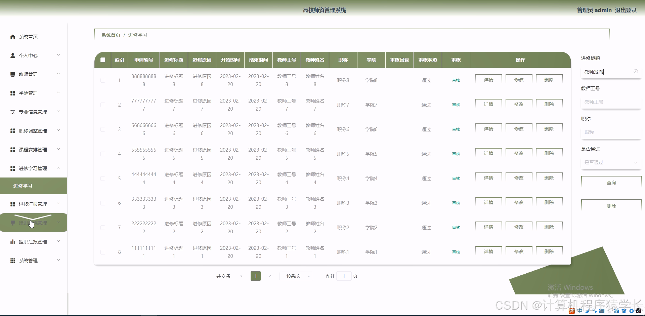
Task: Click 审核 link in row with 学院1
Action: pyautogui.click(x=456, y=252)
